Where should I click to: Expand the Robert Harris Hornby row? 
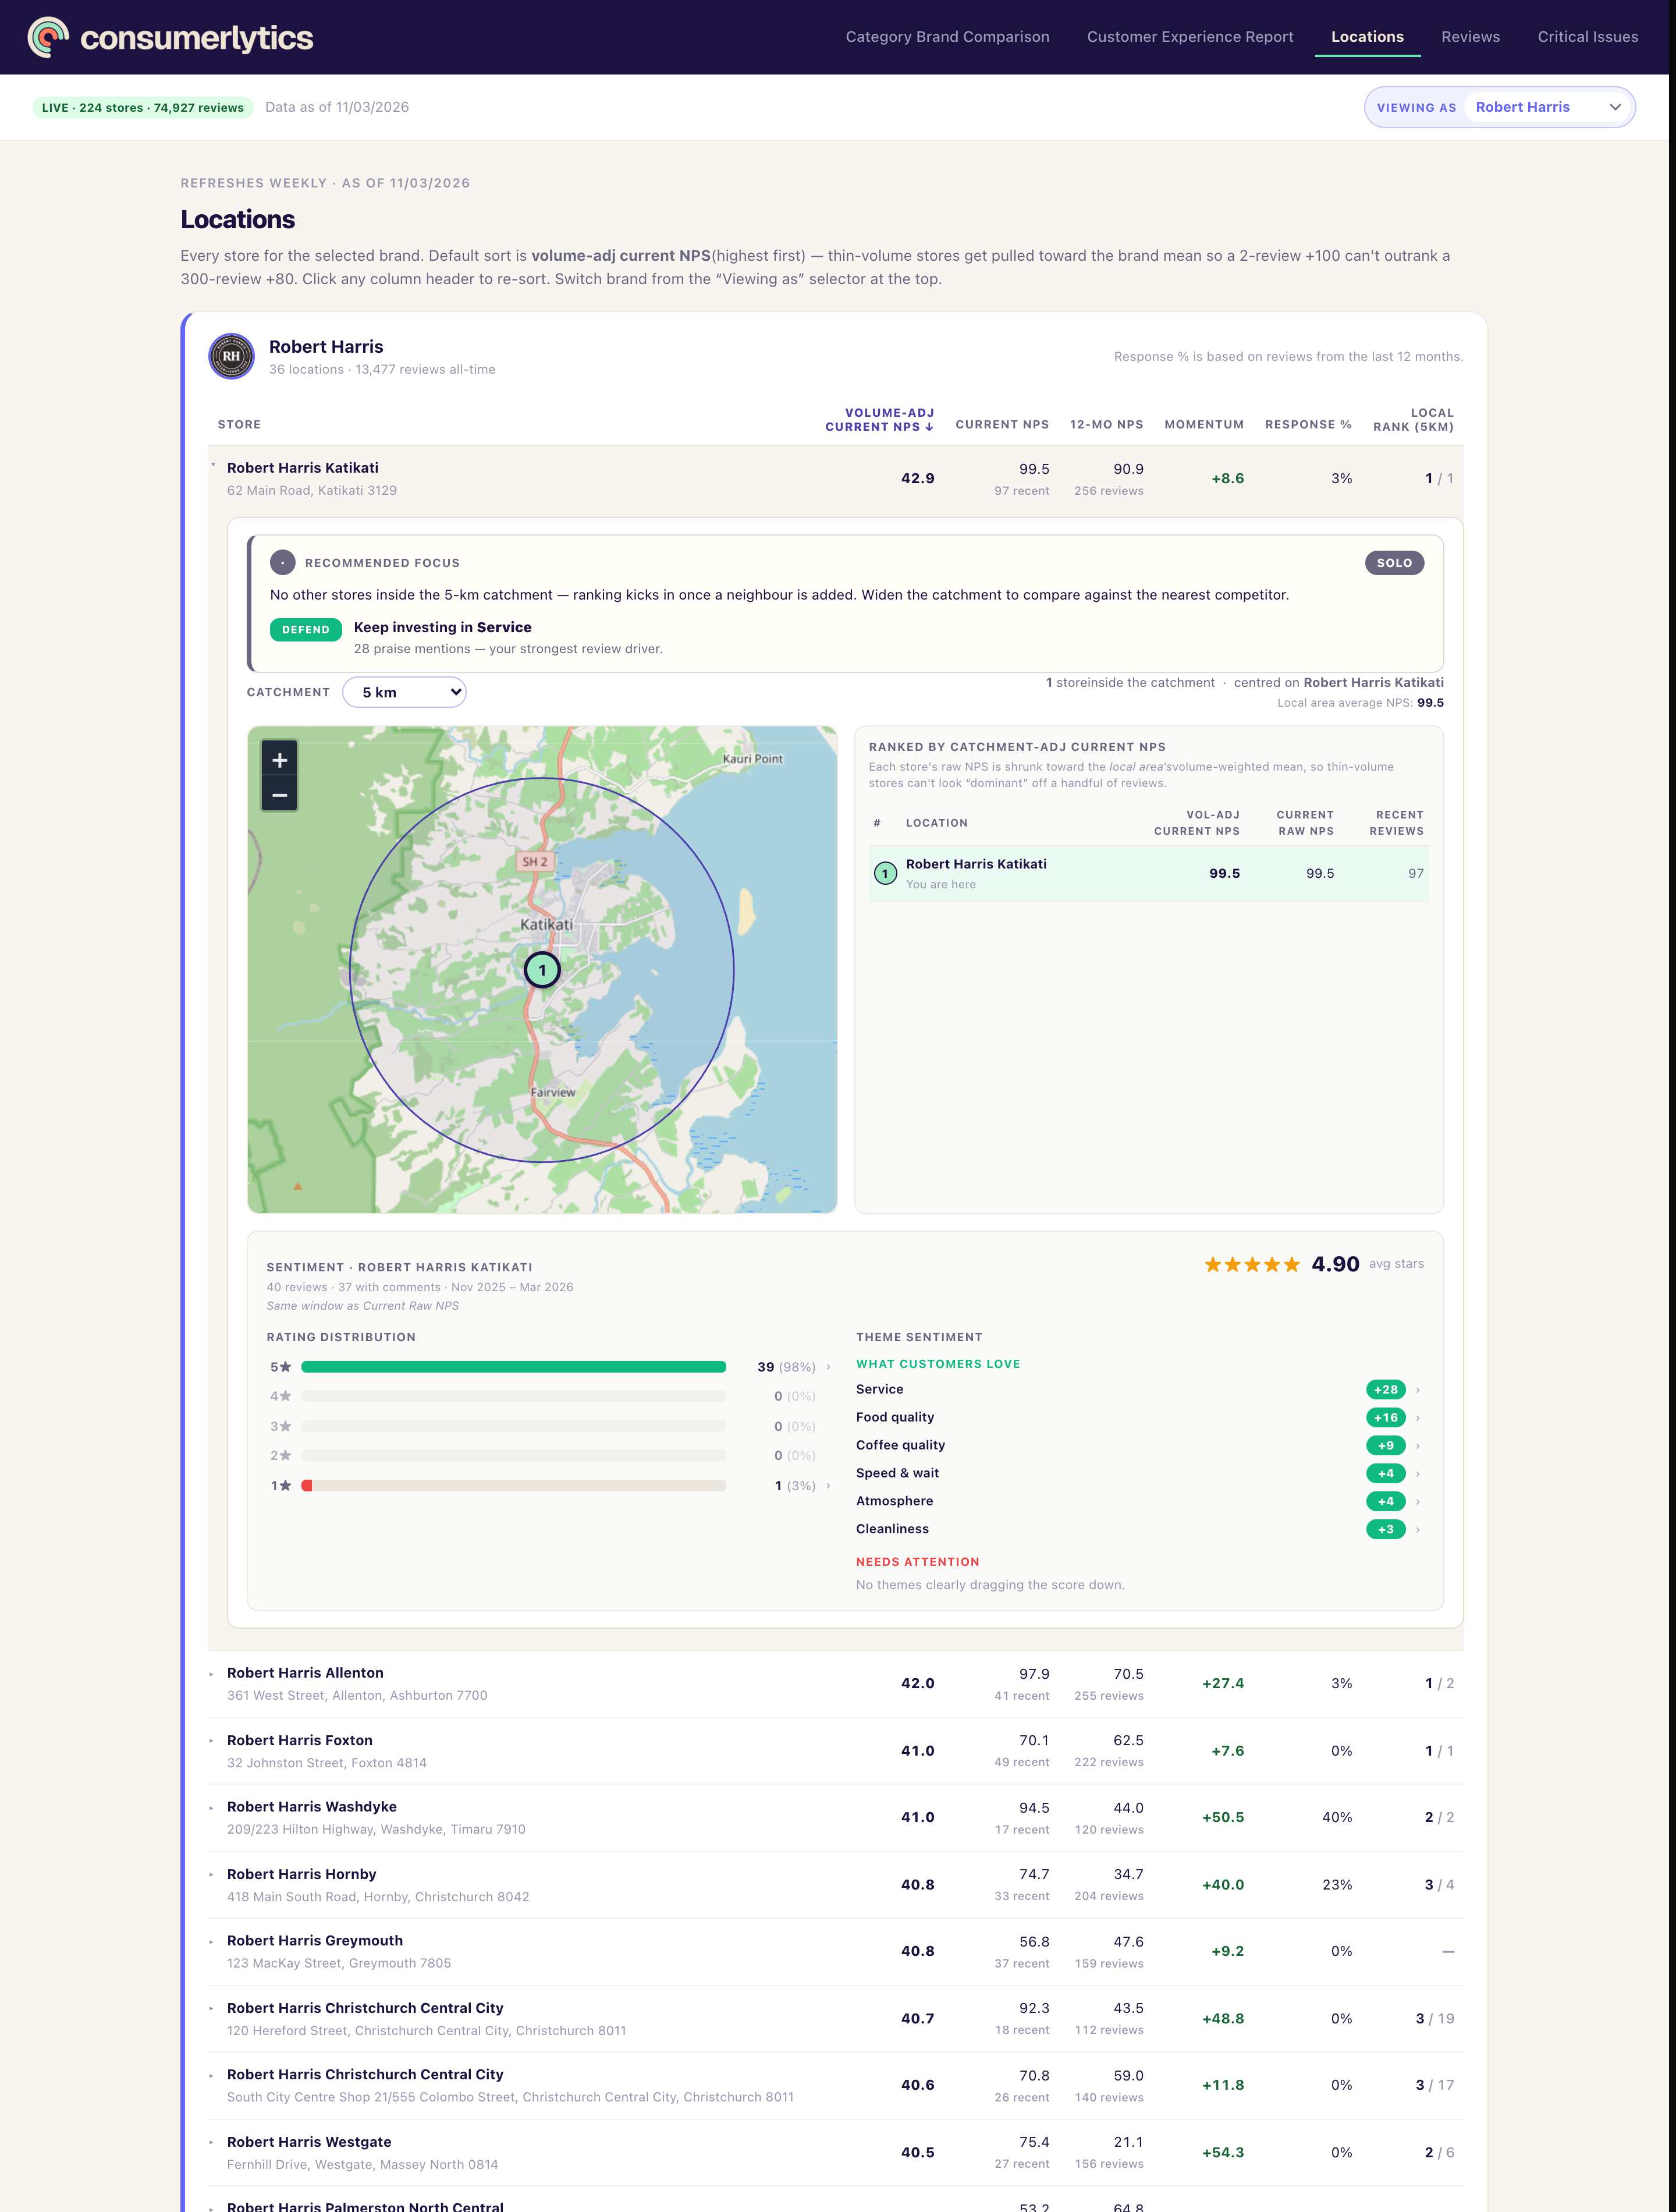click(211, 1875)
